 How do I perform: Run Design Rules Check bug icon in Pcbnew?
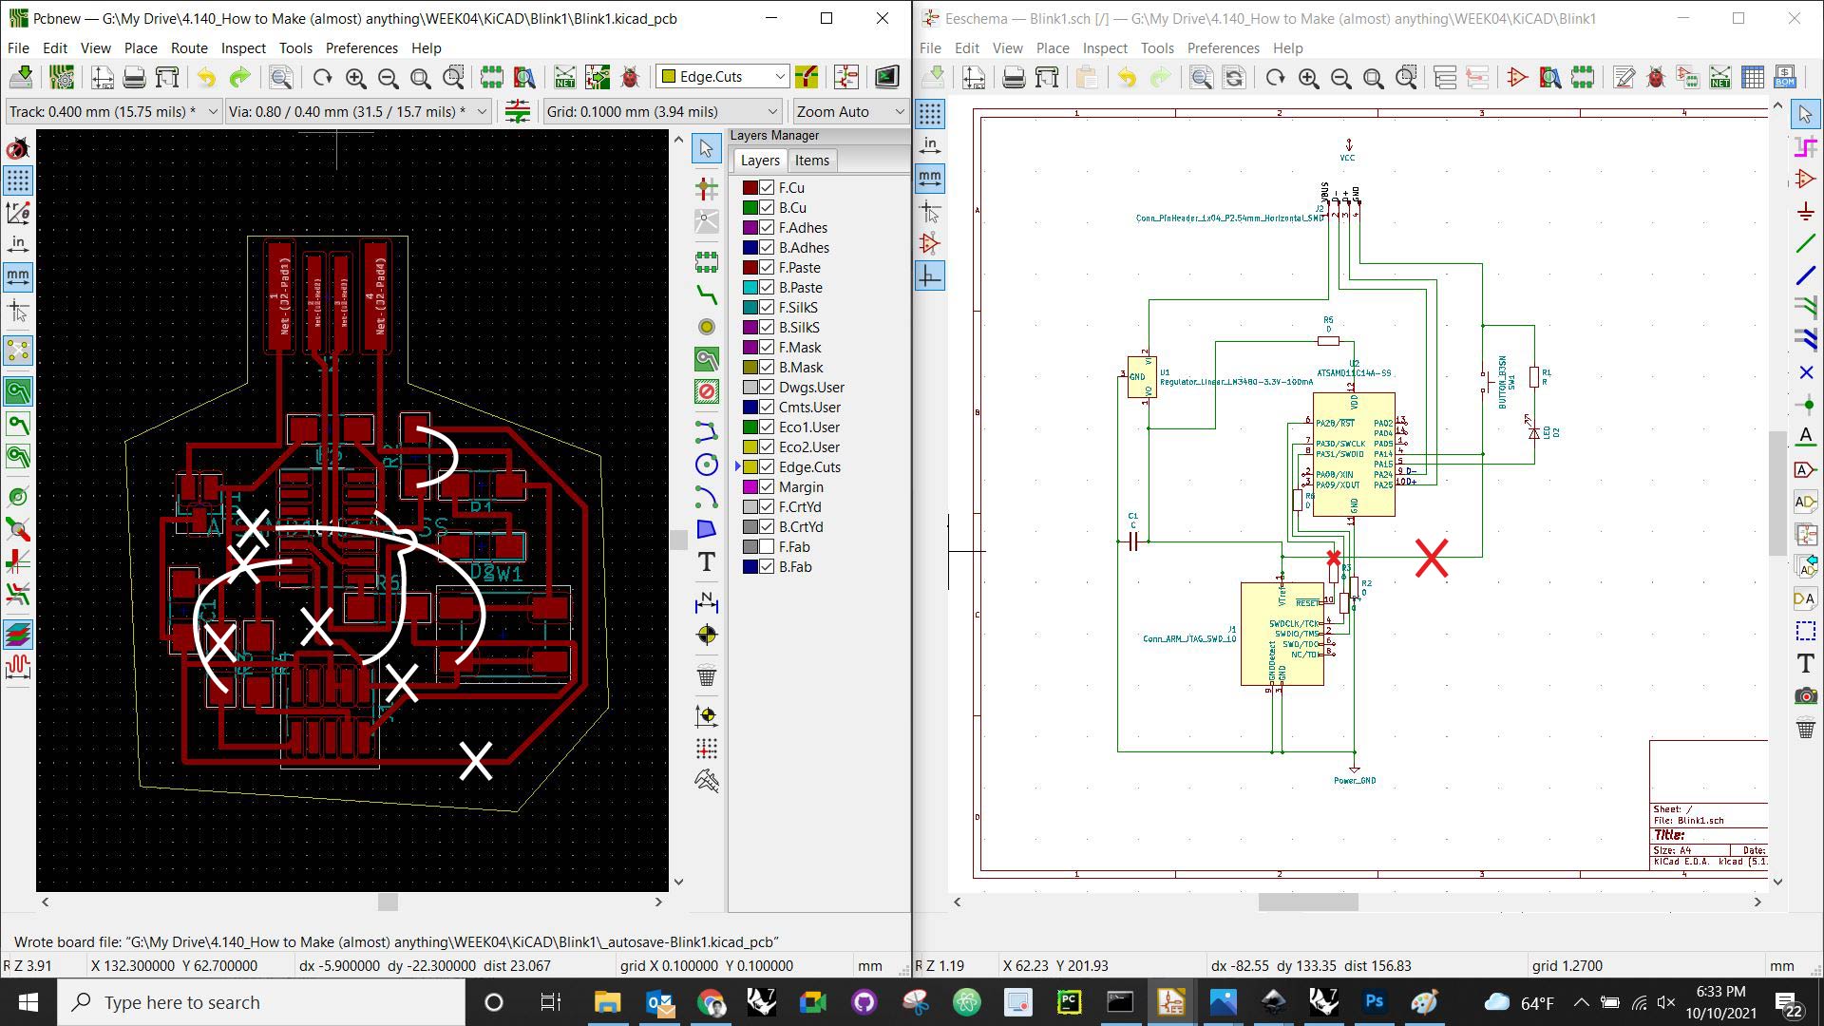coord(629,77)
